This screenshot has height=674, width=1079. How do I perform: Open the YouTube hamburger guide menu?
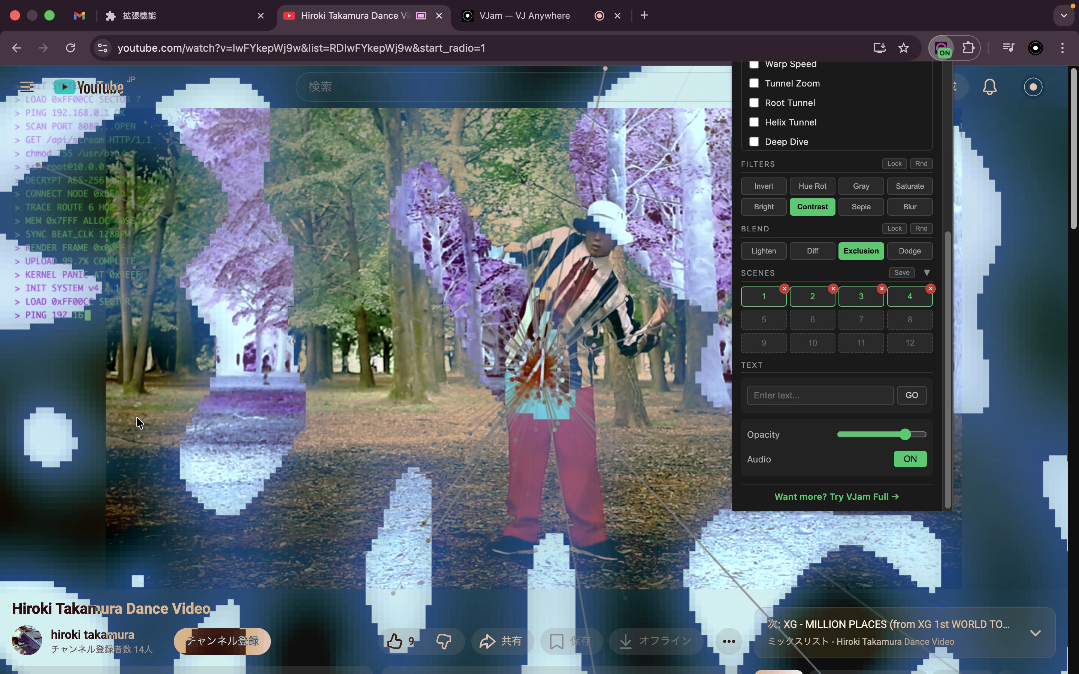(x=27, y=86)
